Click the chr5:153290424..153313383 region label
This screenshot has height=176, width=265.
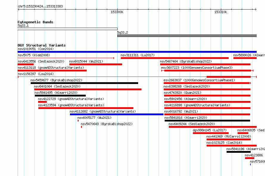(40, 6)
